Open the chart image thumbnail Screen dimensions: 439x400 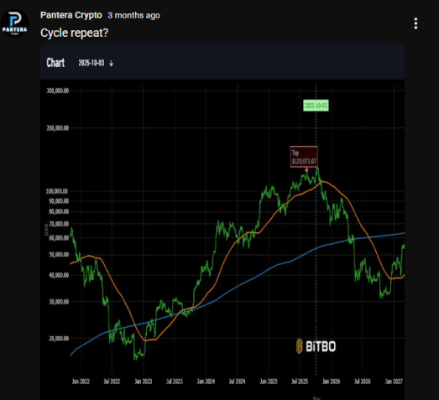tap(222, 221)
